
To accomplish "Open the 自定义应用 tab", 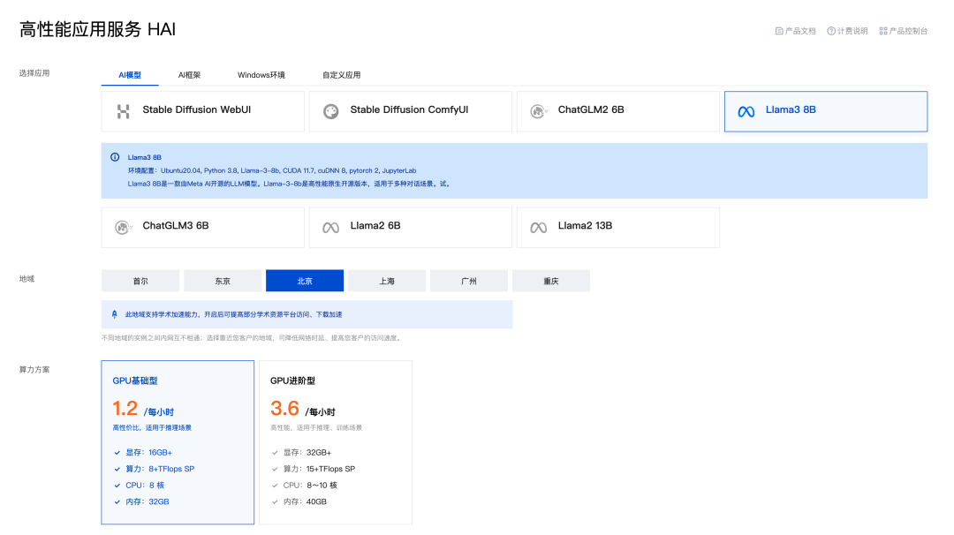I will pyautogui.click(x=341, y=75).
